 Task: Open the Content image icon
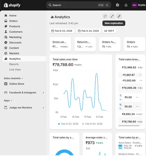tap(6, 48)
